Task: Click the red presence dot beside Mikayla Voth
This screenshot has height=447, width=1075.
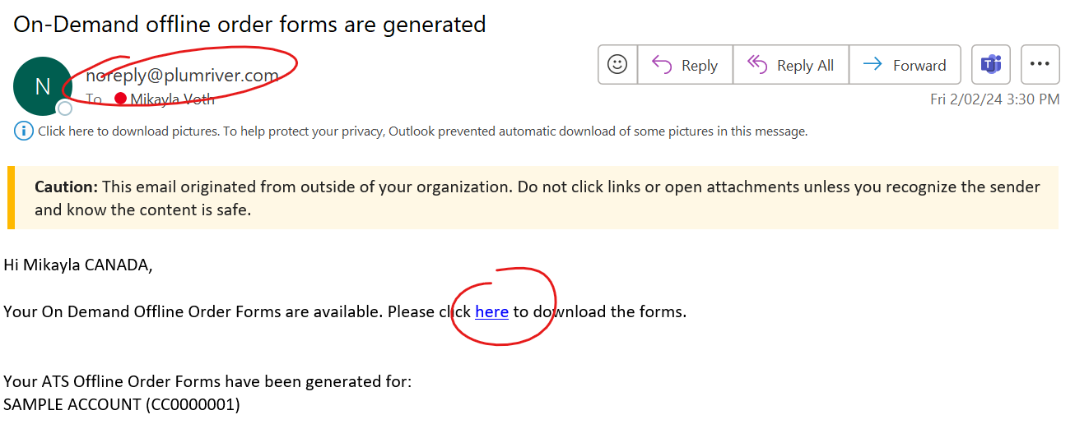Action: point(120,99)
